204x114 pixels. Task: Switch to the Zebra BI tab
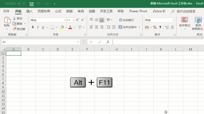click(159, 11)
